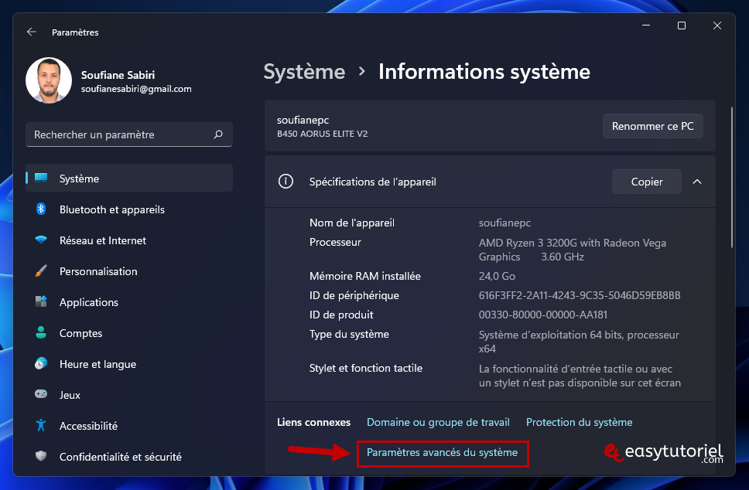Viewport: 749px width, 490px height.
Task: Click the Nom de l'appareil label
Action: coord(352,223)
